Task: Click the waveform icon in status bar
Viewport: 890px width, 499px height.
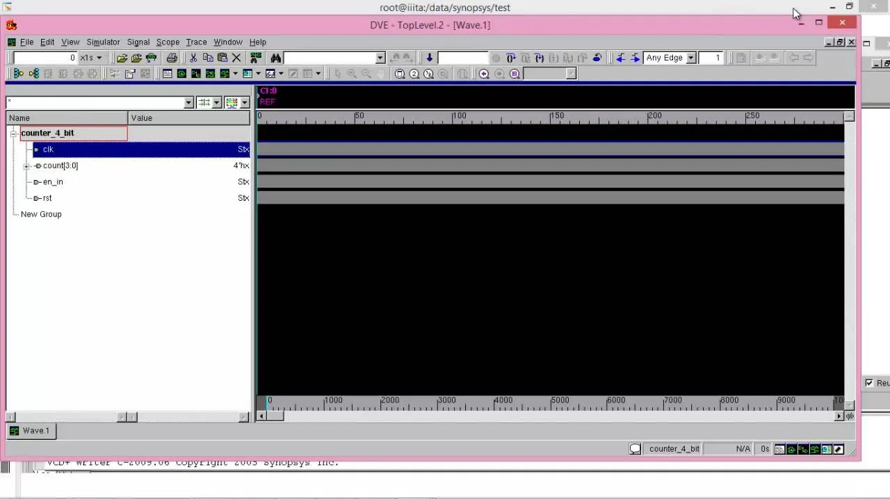Action: click(815, 449)
